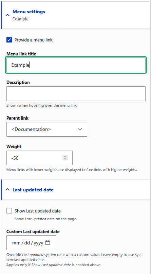Open the Parent link Documentation dropdown
151x274 pixels.
[47, 129]
